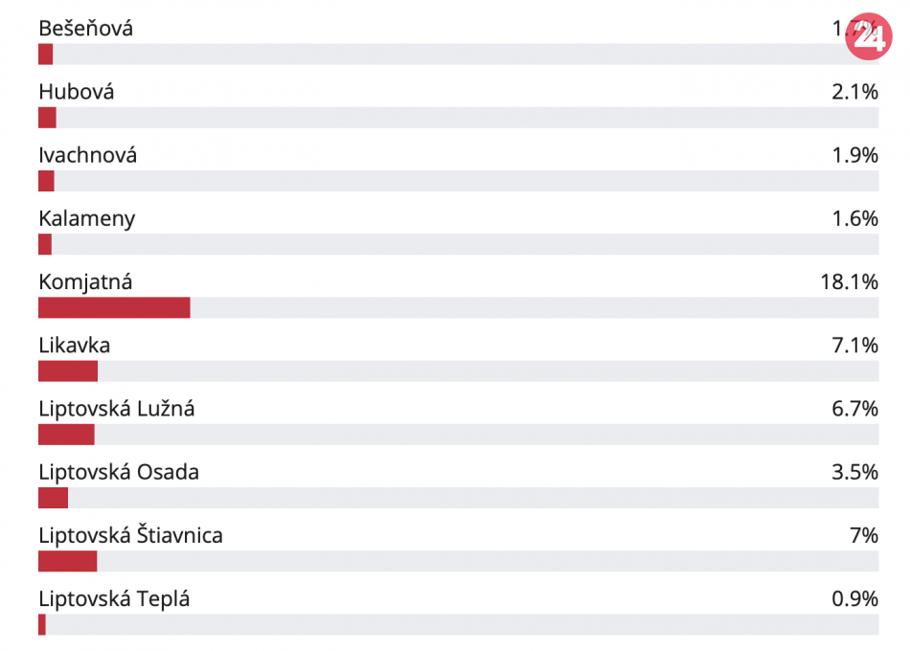
Task: Click the Komjatná red progress bar
Action: (114, 308)
